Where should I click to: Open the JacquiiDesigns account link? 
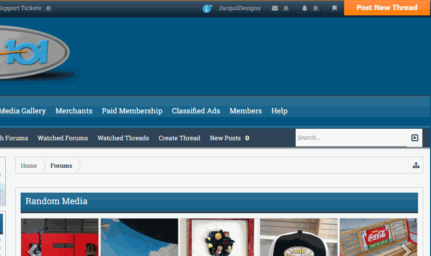tap(239, 8)
